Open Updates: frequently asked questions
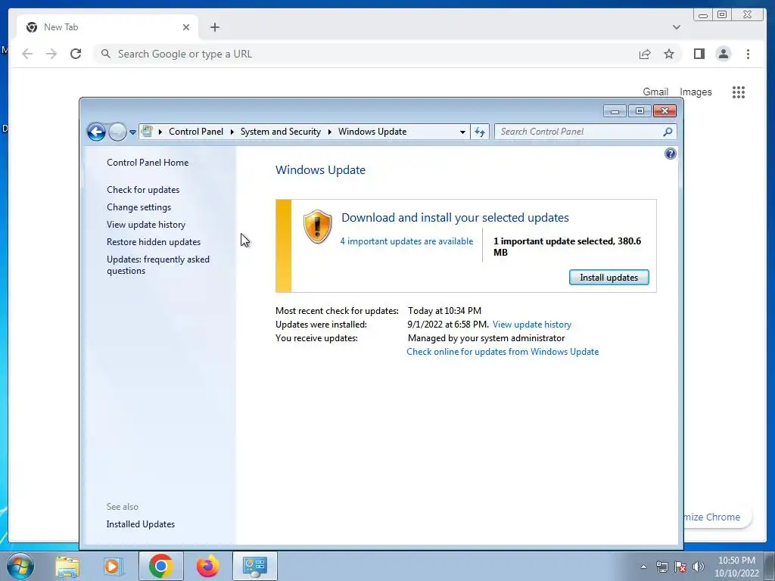The image size is (775, 581). click(157, 265)
